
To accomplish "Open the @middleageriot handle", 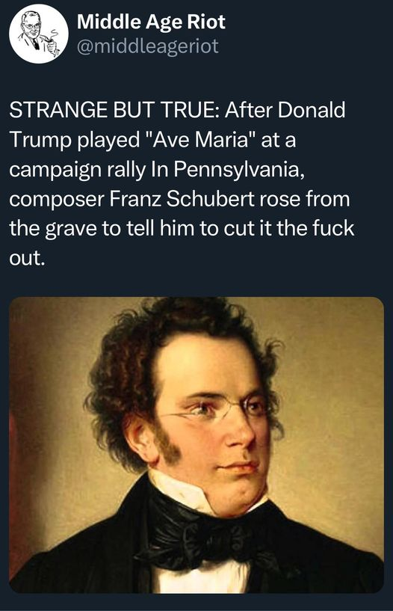I will pos(148,46).
